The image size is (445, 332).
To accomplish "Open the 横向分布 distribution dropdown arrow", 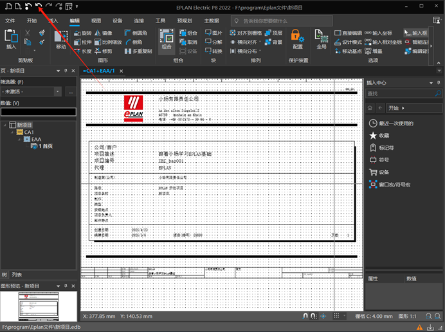I will point(260,51).
